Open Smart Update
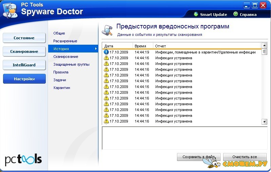Viewport: 271px width, 172px height. click(213, 15)
